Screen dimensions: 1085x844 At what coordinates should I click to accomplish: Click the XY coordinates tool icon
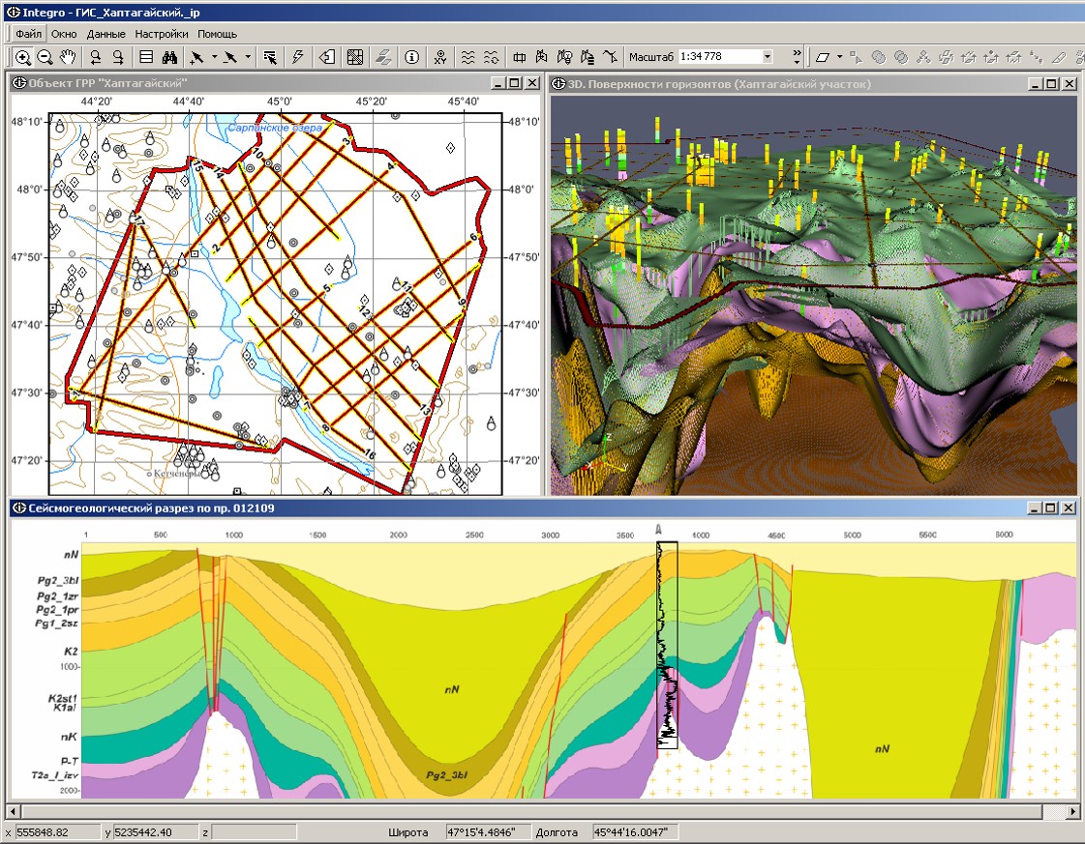(x=440, y=57)
